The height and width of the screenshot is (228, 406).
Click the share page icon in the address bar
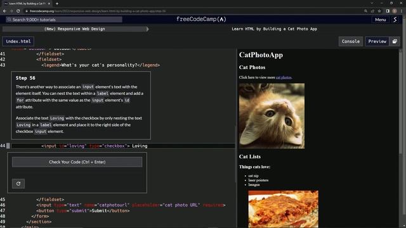pyautogui.click(x=372, y=11)
